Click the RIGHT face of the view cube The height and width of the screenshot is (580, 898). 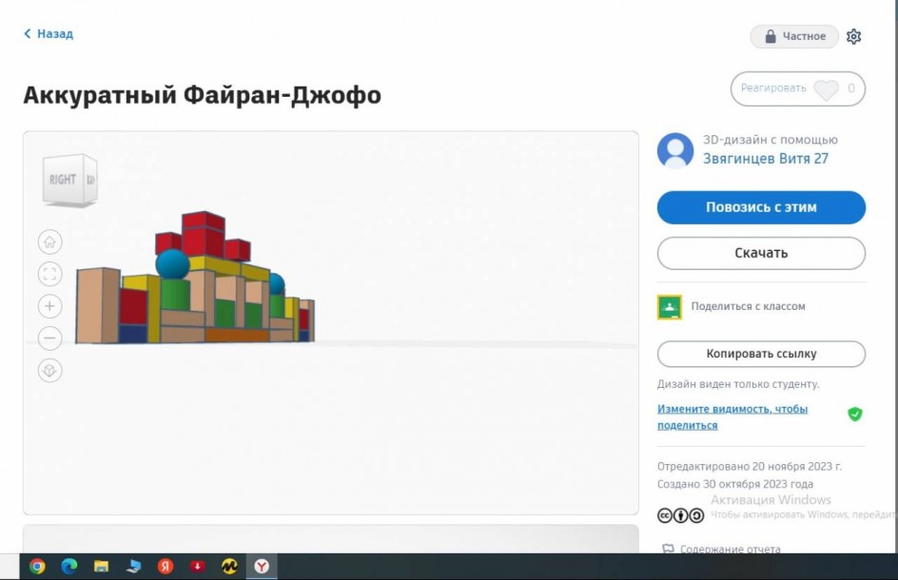pyautogui.click(x=63, y=180)
